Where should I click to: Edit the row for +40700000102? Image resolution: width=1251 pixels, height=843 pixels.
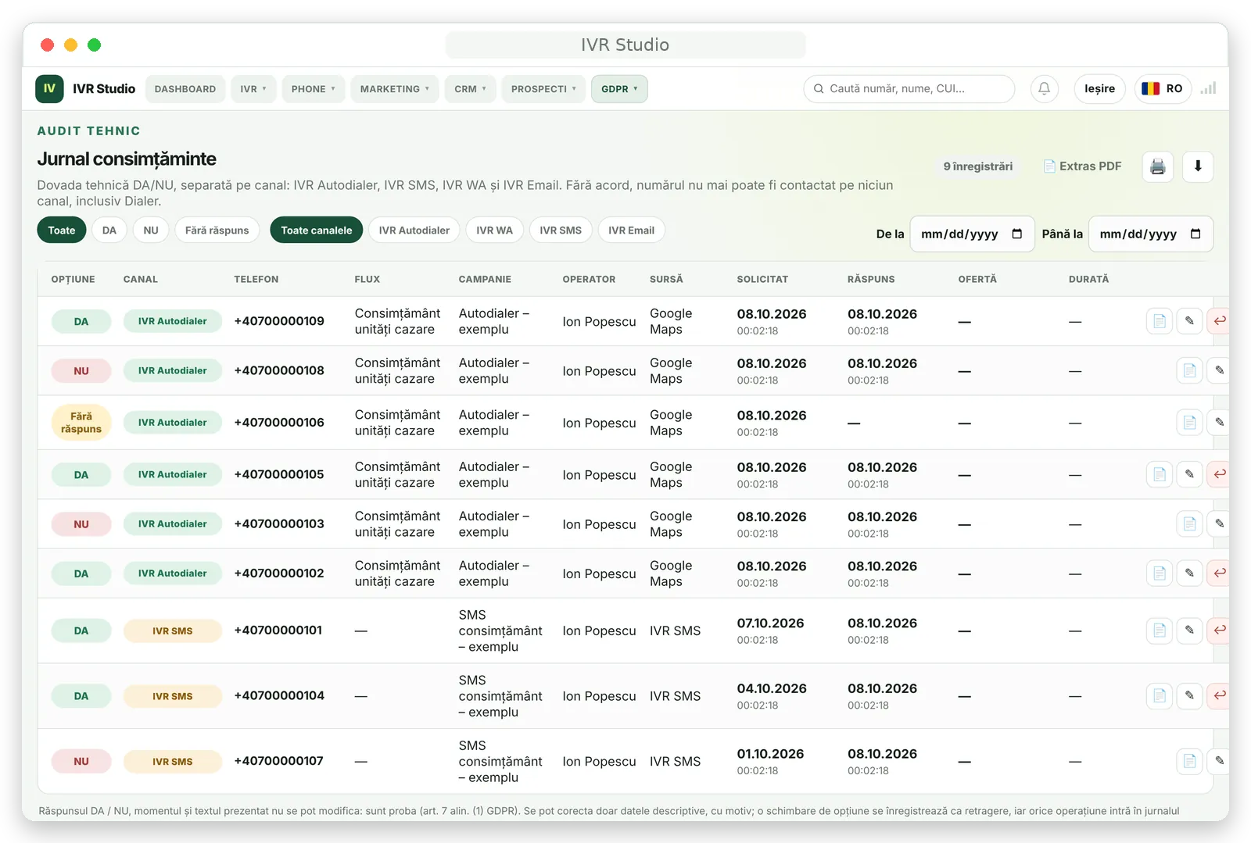click(1189, 573)
